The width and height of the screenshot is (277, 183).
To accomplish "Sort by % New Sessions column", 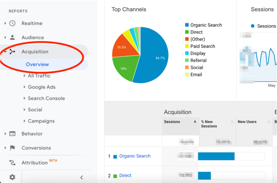I will pos(209,124).
